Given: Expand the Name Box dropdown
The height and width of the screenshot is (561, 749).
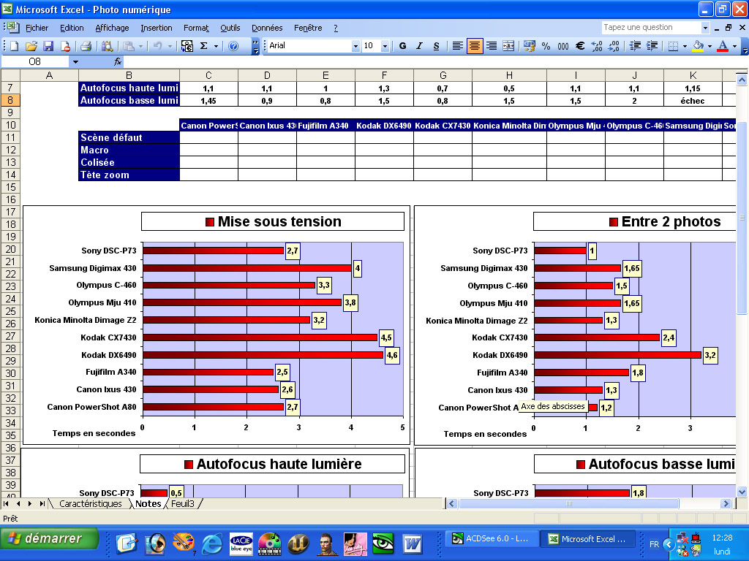Looking at the screenshot, I should pos(75,62).
